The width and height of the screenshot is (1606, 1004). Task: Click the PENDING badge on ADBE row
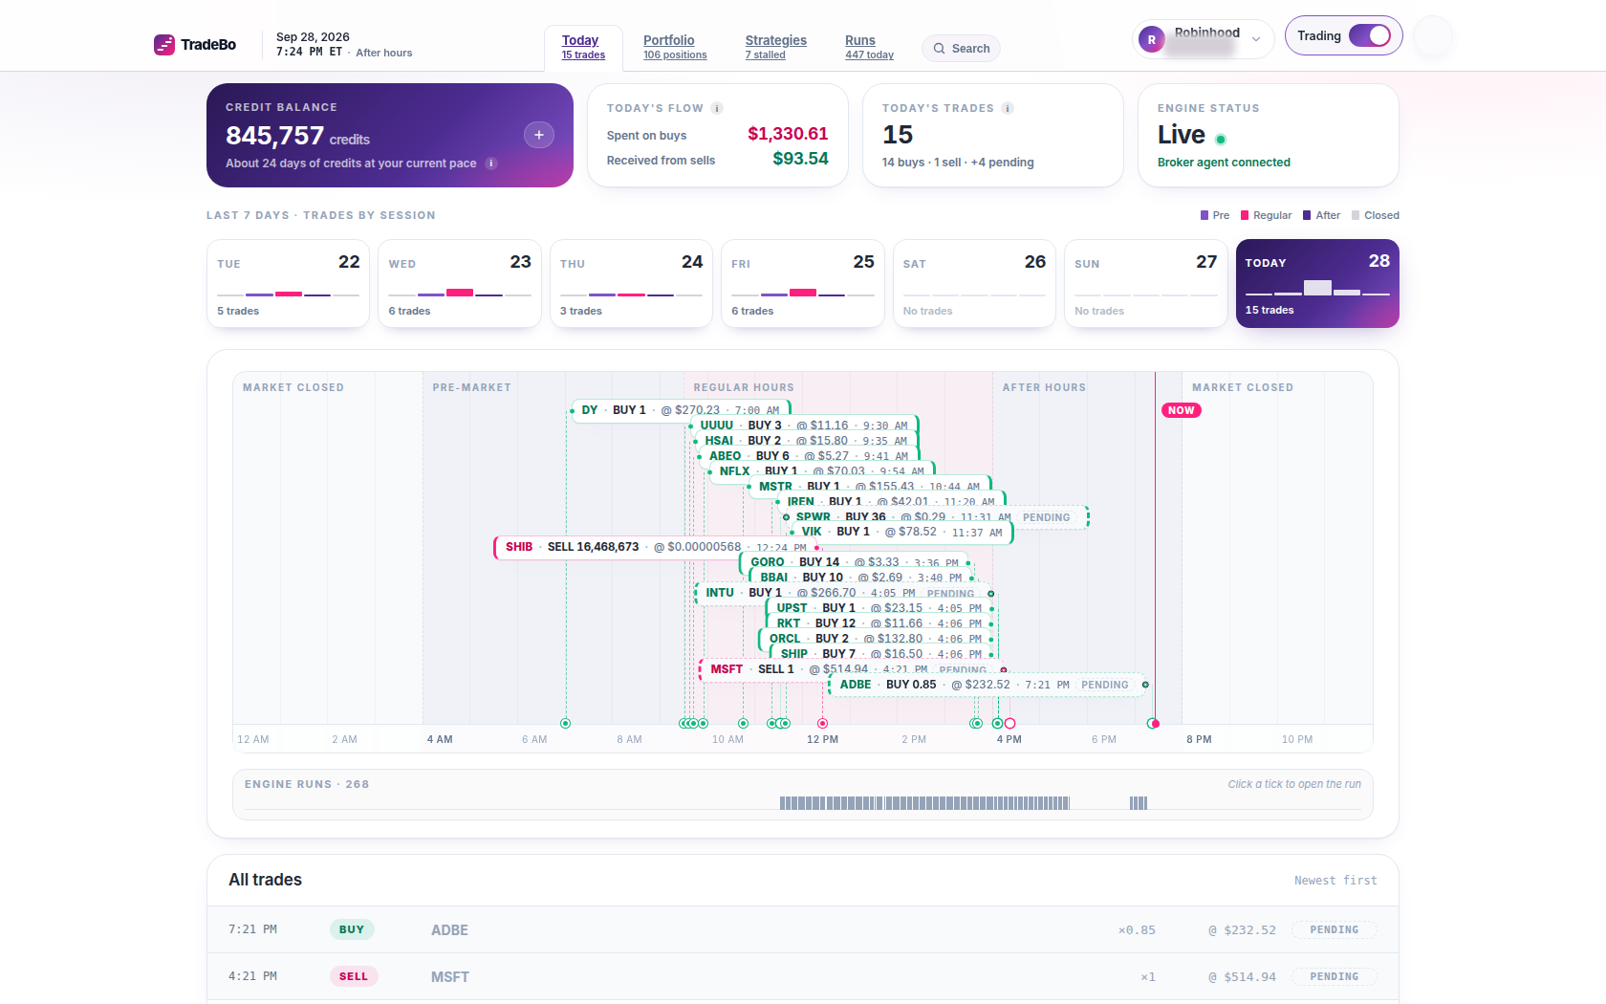pos(1335,929)
